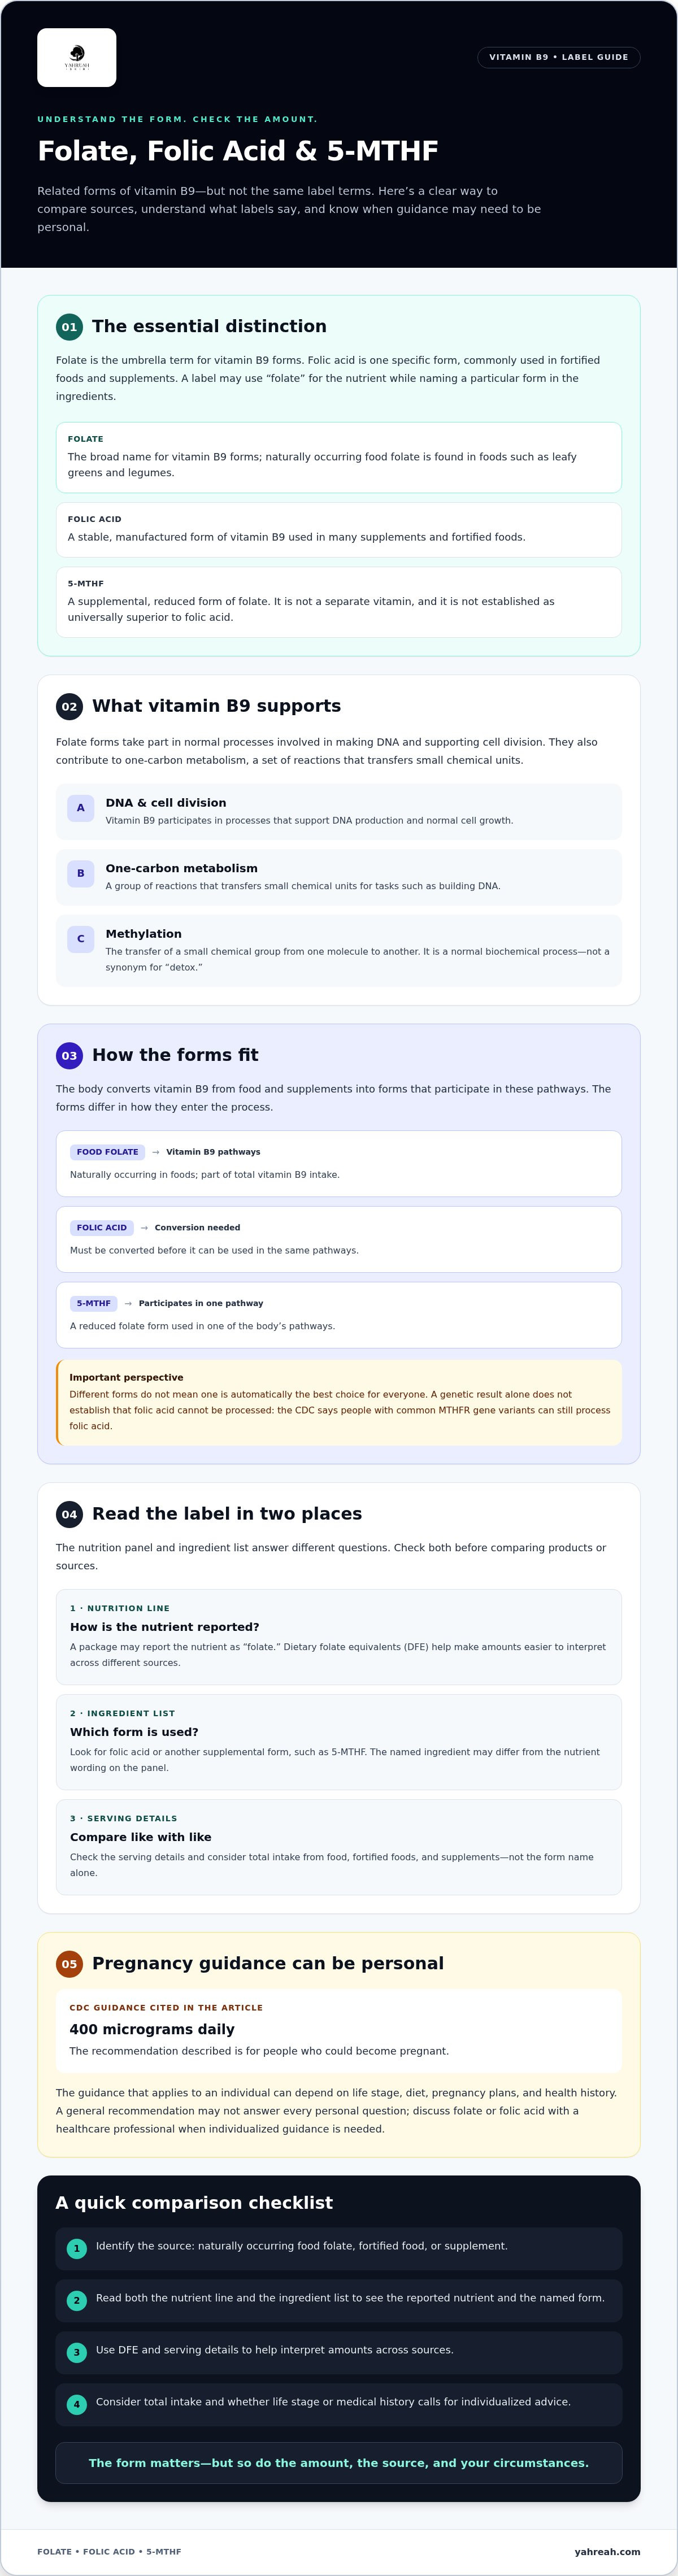The width and height of the screenshot is (678, 2576).
Task: Select the dark 02 section number circle
Action: [69, 706]
